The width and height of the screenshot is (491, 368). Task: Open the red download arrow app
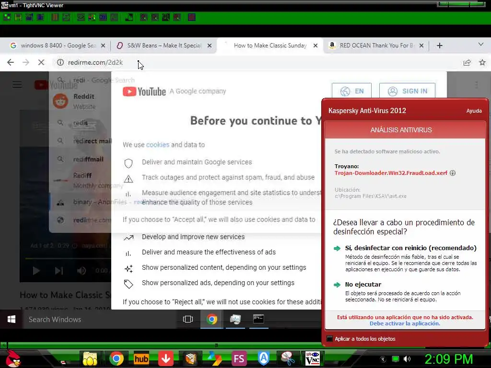[x=165, y=358]
